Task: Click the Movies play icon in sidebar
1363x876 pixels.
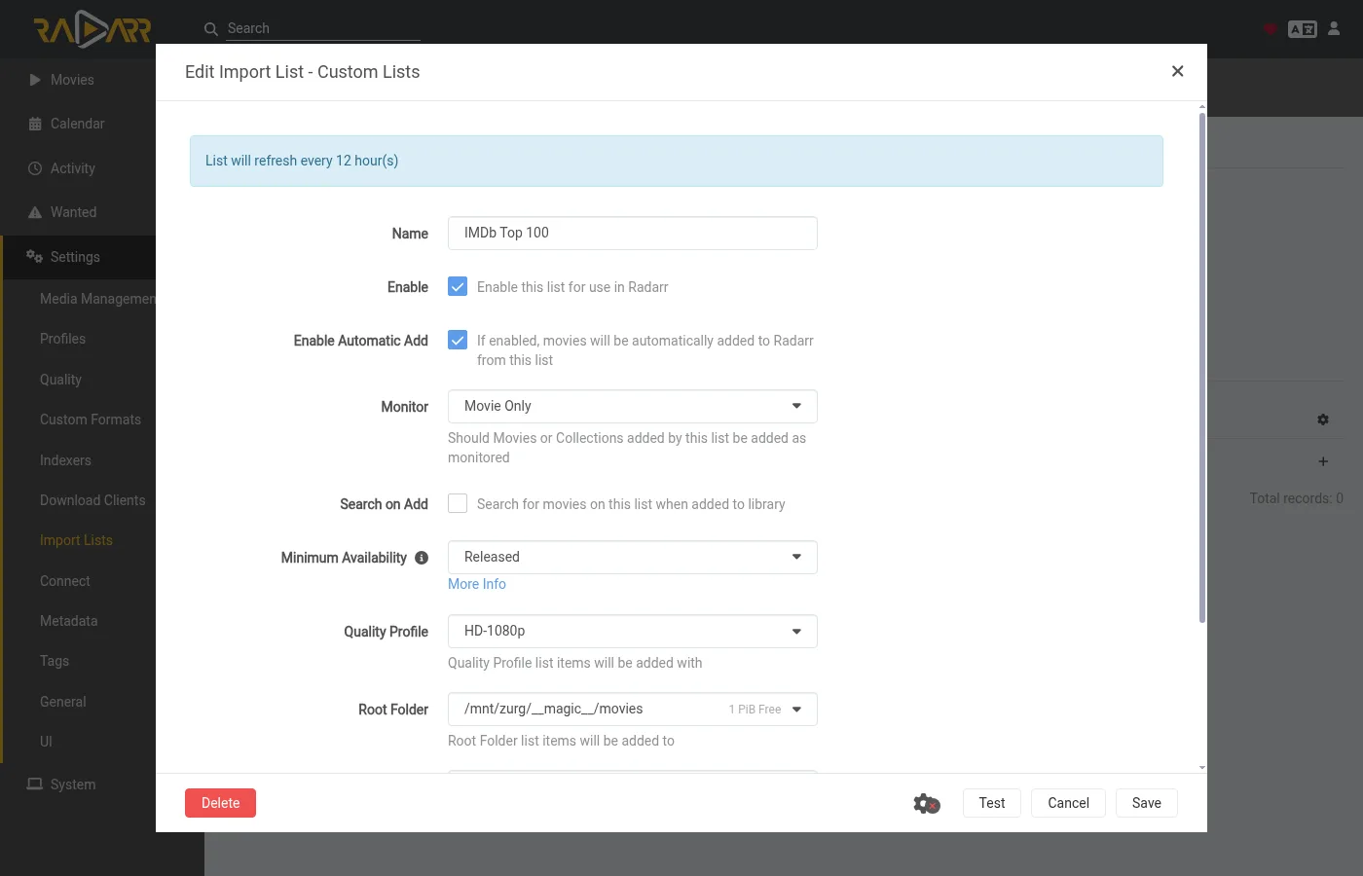Action: click(x=35, y=80)
